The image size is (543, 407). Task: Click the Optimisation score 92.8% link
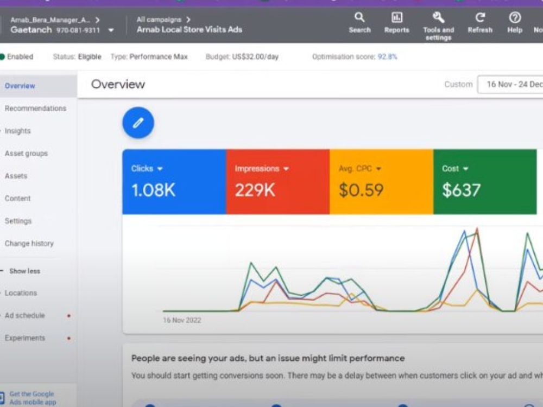click(x=387, y=57)
